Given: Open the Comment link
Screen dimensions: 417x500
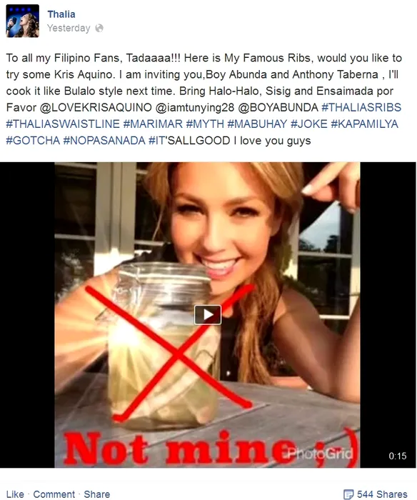Looking at the screenshot, I should pyautogui.click(x=54, y=494).
